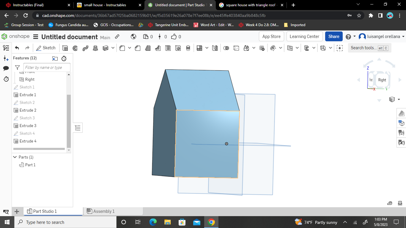406x228 pixels.
Task: Open the Boolean tool
Action: tap(226, 48)
